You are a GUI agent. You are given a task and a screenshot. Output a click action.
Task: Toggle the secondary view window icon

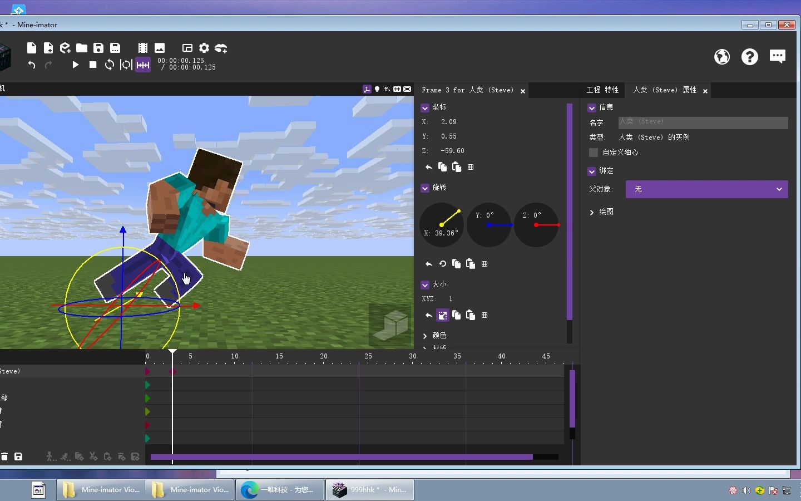tap(187, 48)
